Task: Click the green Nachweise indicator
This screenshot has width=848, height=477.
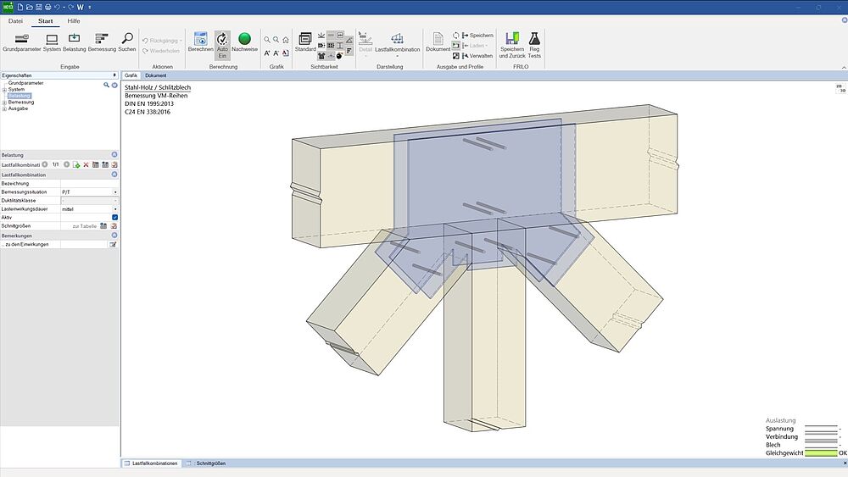Action: 244,41
